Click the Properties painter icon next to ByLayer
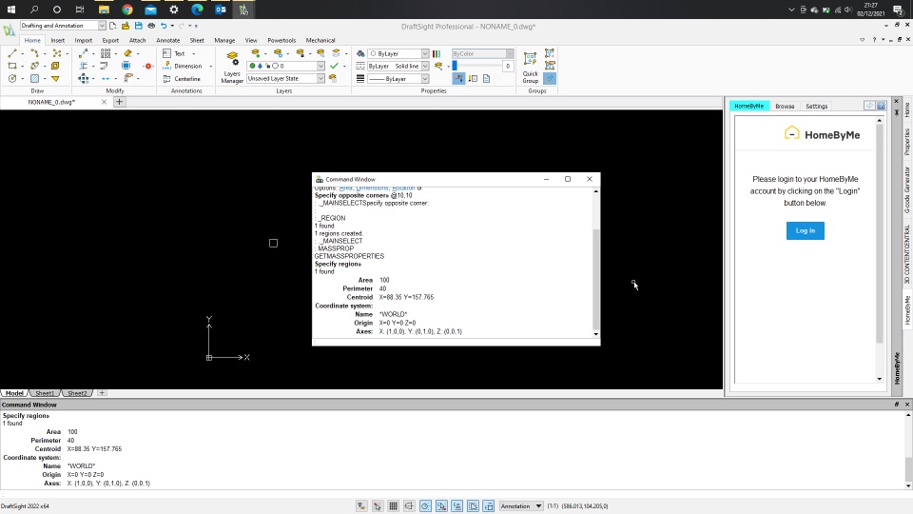 pos(360,53)
